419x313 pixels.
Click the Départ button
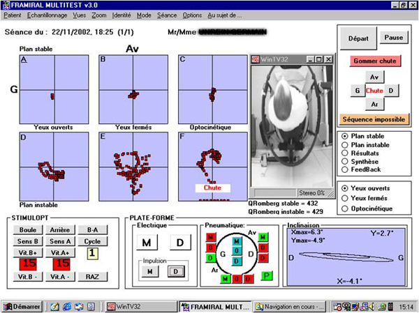pyautogui.click(x=358, y=38)
